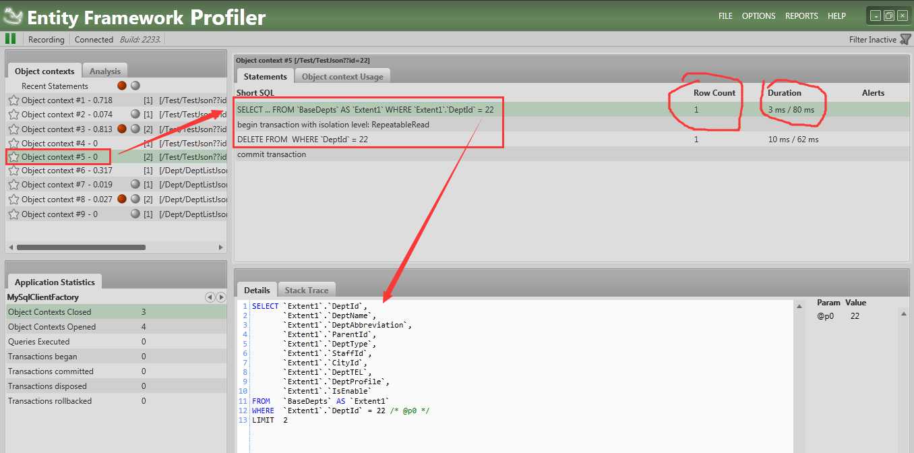Image resolution: width=914 pixels, height=453 pixels.
Task: Star Object context #3
Action: (13, 129)
